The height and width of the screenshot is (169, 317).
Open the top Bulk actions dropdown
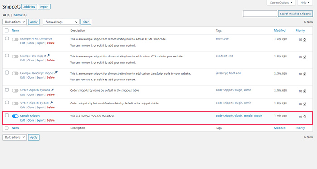click(14, 22)
